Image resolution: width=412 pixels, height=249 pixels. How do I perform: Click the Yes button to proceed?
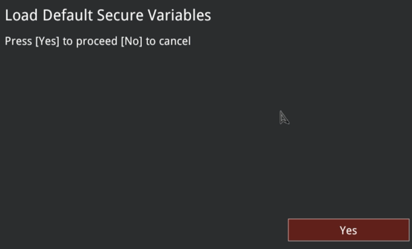pyautogui.click(x=348, y=230)
